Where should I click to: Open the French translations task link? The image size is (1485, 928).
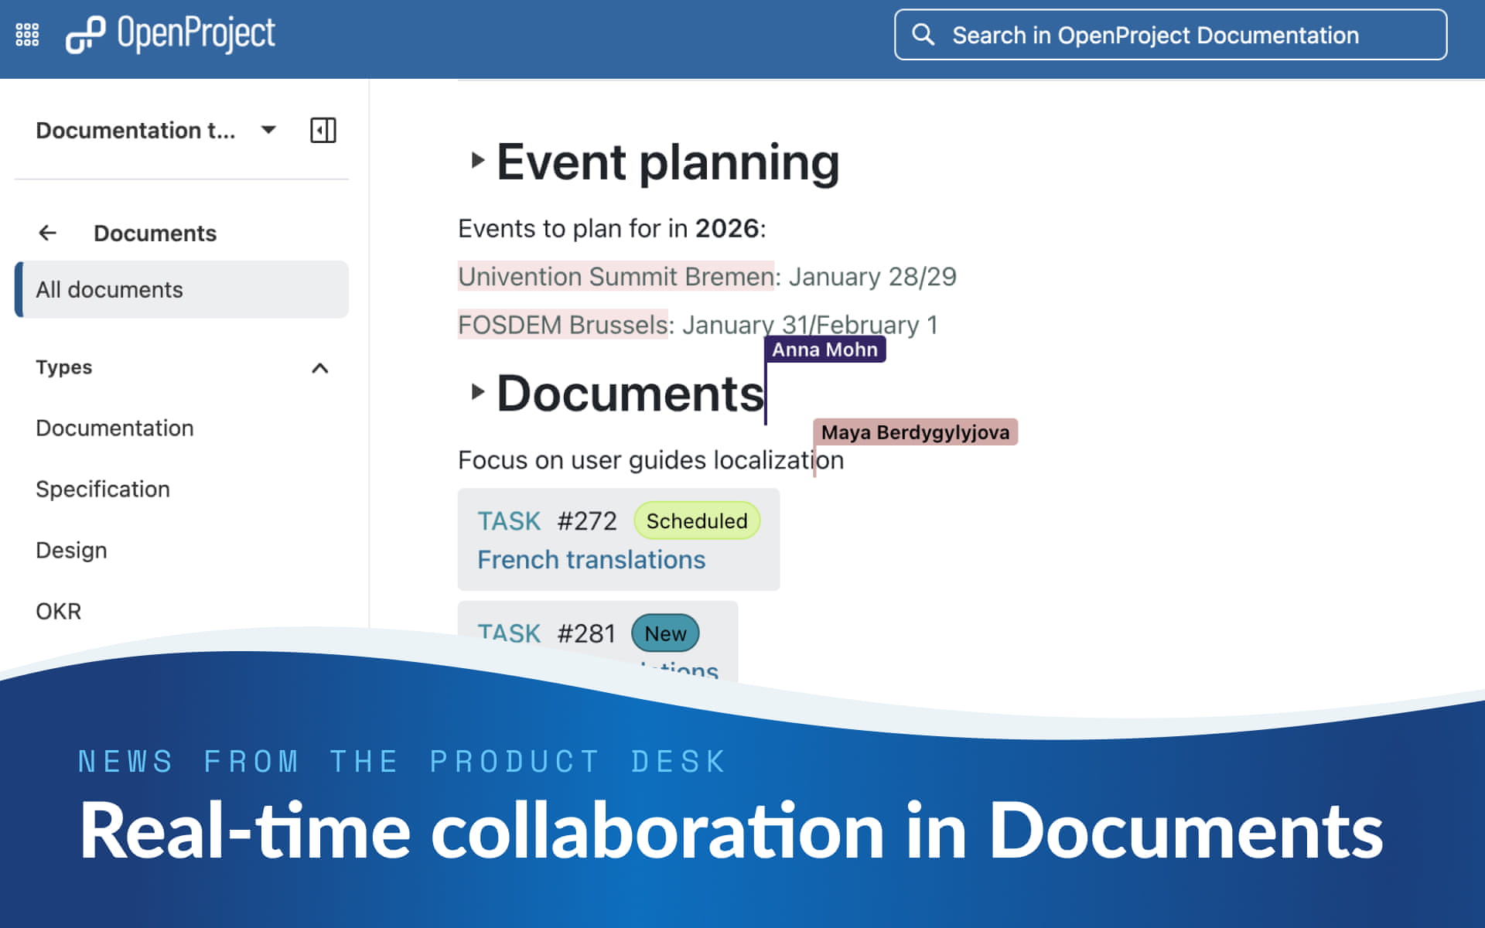[591, 559]
